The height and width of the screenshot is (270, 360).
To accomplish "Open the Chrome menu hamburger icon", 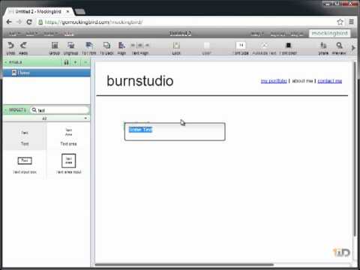I will (x=351, y=22).
